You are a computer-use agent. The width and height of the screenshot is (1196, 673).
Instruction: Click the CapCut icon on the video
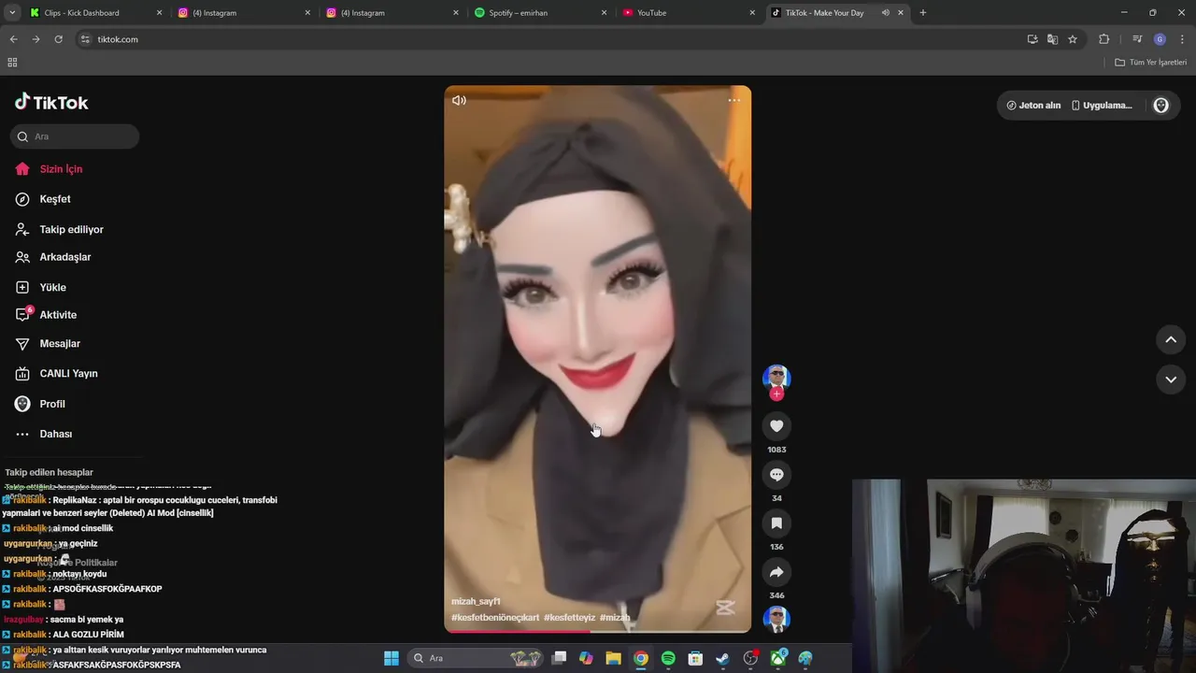pyautogui.click(x=724, y=608)
